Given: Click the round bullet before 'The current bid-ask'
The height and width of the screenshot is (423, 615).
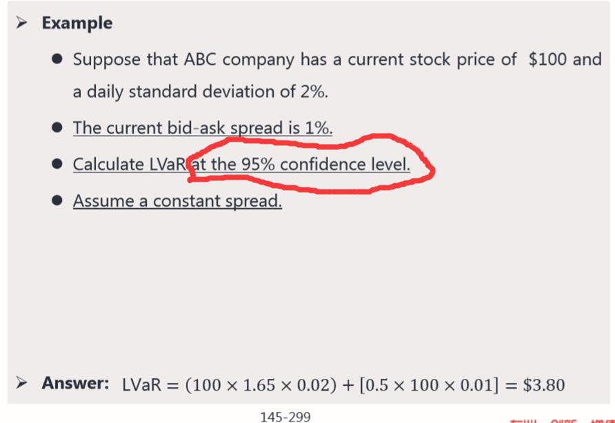Looking at the screenshot, I should tap(57, 127).
